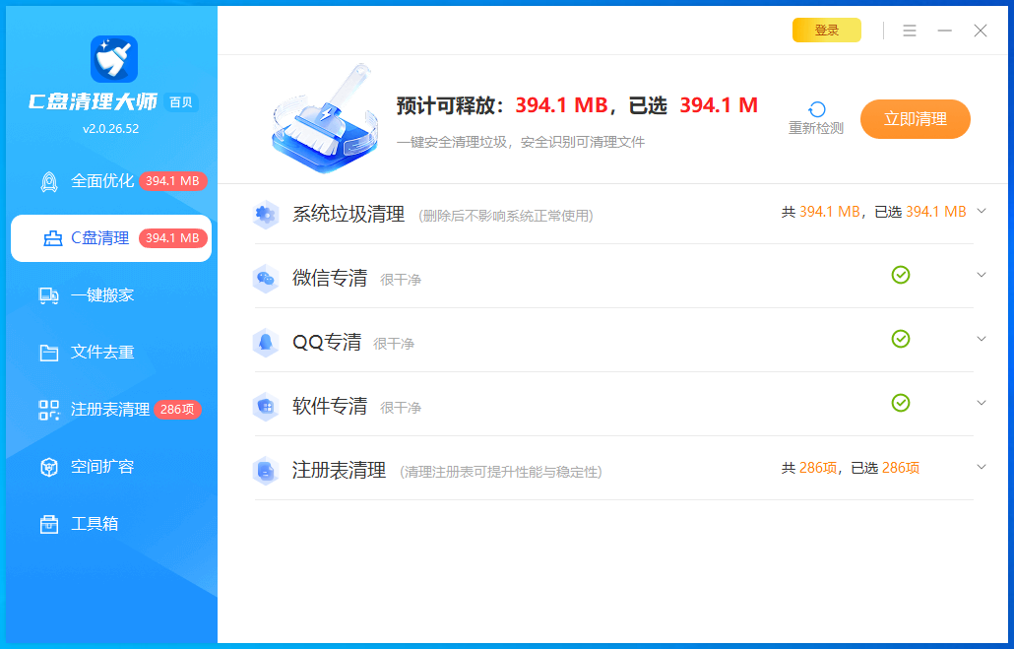
Task: Open 注册表清理 from the sidebar
Action: tap(111, 410)
